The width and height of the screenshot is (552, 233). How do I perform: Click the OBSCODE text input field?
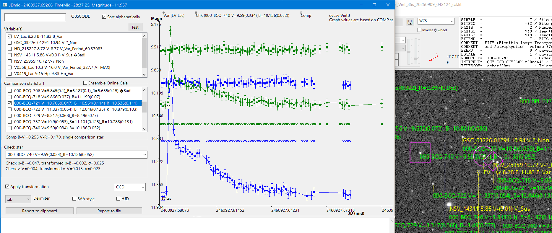(35, 17)
